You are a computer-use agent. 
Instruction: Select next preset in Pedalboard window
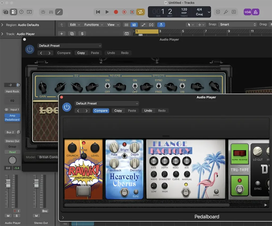tap(86, 111)
